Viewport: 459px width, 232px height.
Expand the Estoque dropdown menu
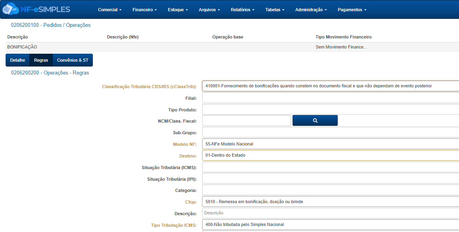click(178, 10)
